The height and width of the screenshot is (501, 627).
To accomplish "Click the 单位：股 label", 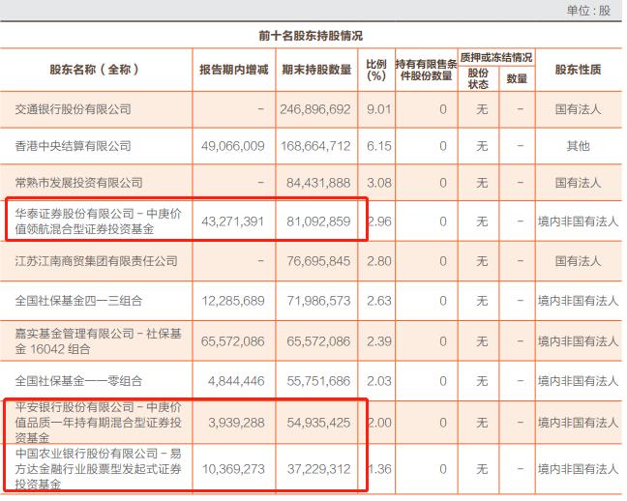I will click(x=588, y=11).
